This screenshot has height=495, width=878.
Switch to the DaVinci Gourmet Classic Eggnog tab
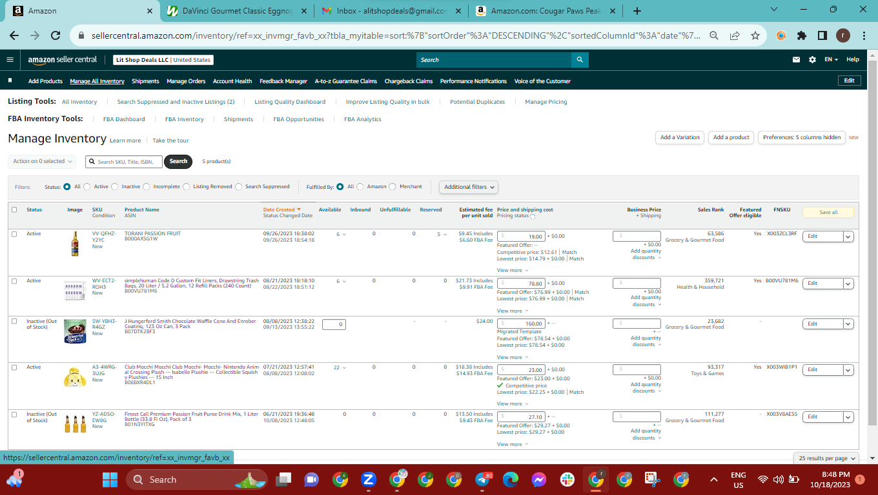tap(237, 11)
